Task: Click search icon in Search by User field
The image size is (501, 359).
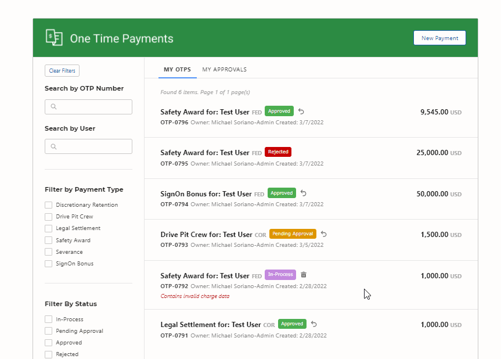Action: pyautogui.click(x=53, y=146)
